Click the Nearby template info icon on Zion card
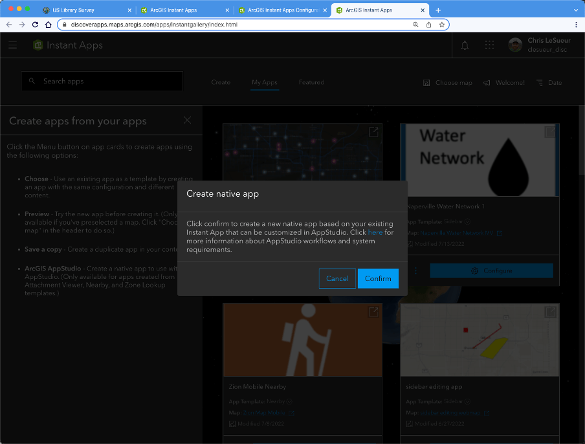The height and width of the screenshot is (444, 585). 289,402
